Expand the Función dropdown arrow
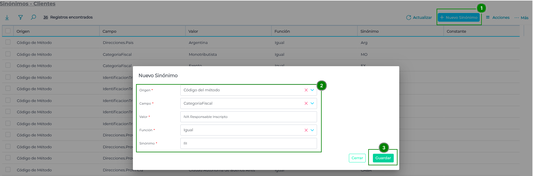 pos(312,130)
